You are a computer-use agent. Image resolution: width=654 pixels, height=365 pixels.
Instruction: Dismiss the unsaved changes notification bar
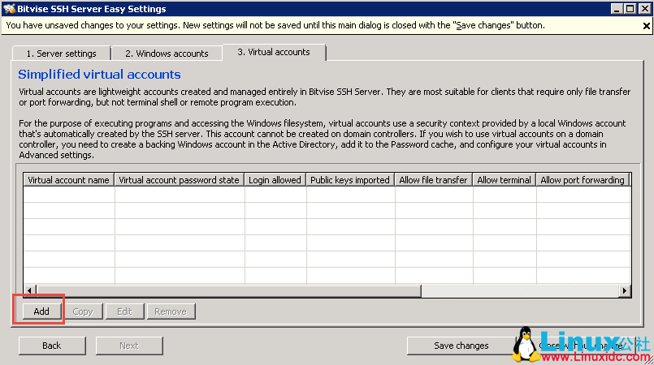(x=646, y=26)
